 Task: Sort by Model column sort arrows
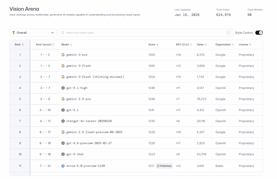tap(71, 45)
